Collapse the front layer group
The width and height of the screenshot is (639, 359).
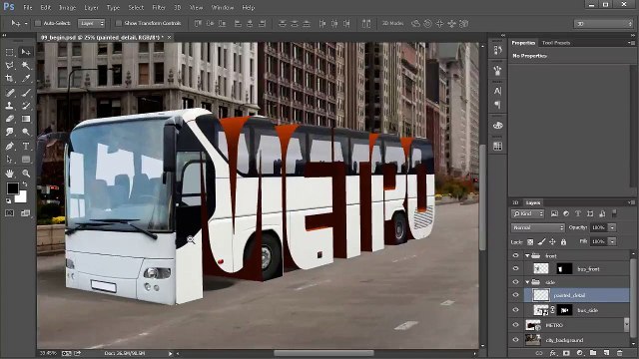(527, 256)
